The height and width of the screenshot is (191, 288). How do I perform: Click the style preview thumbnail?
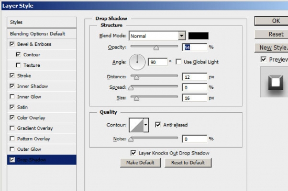tap(274, 82)
